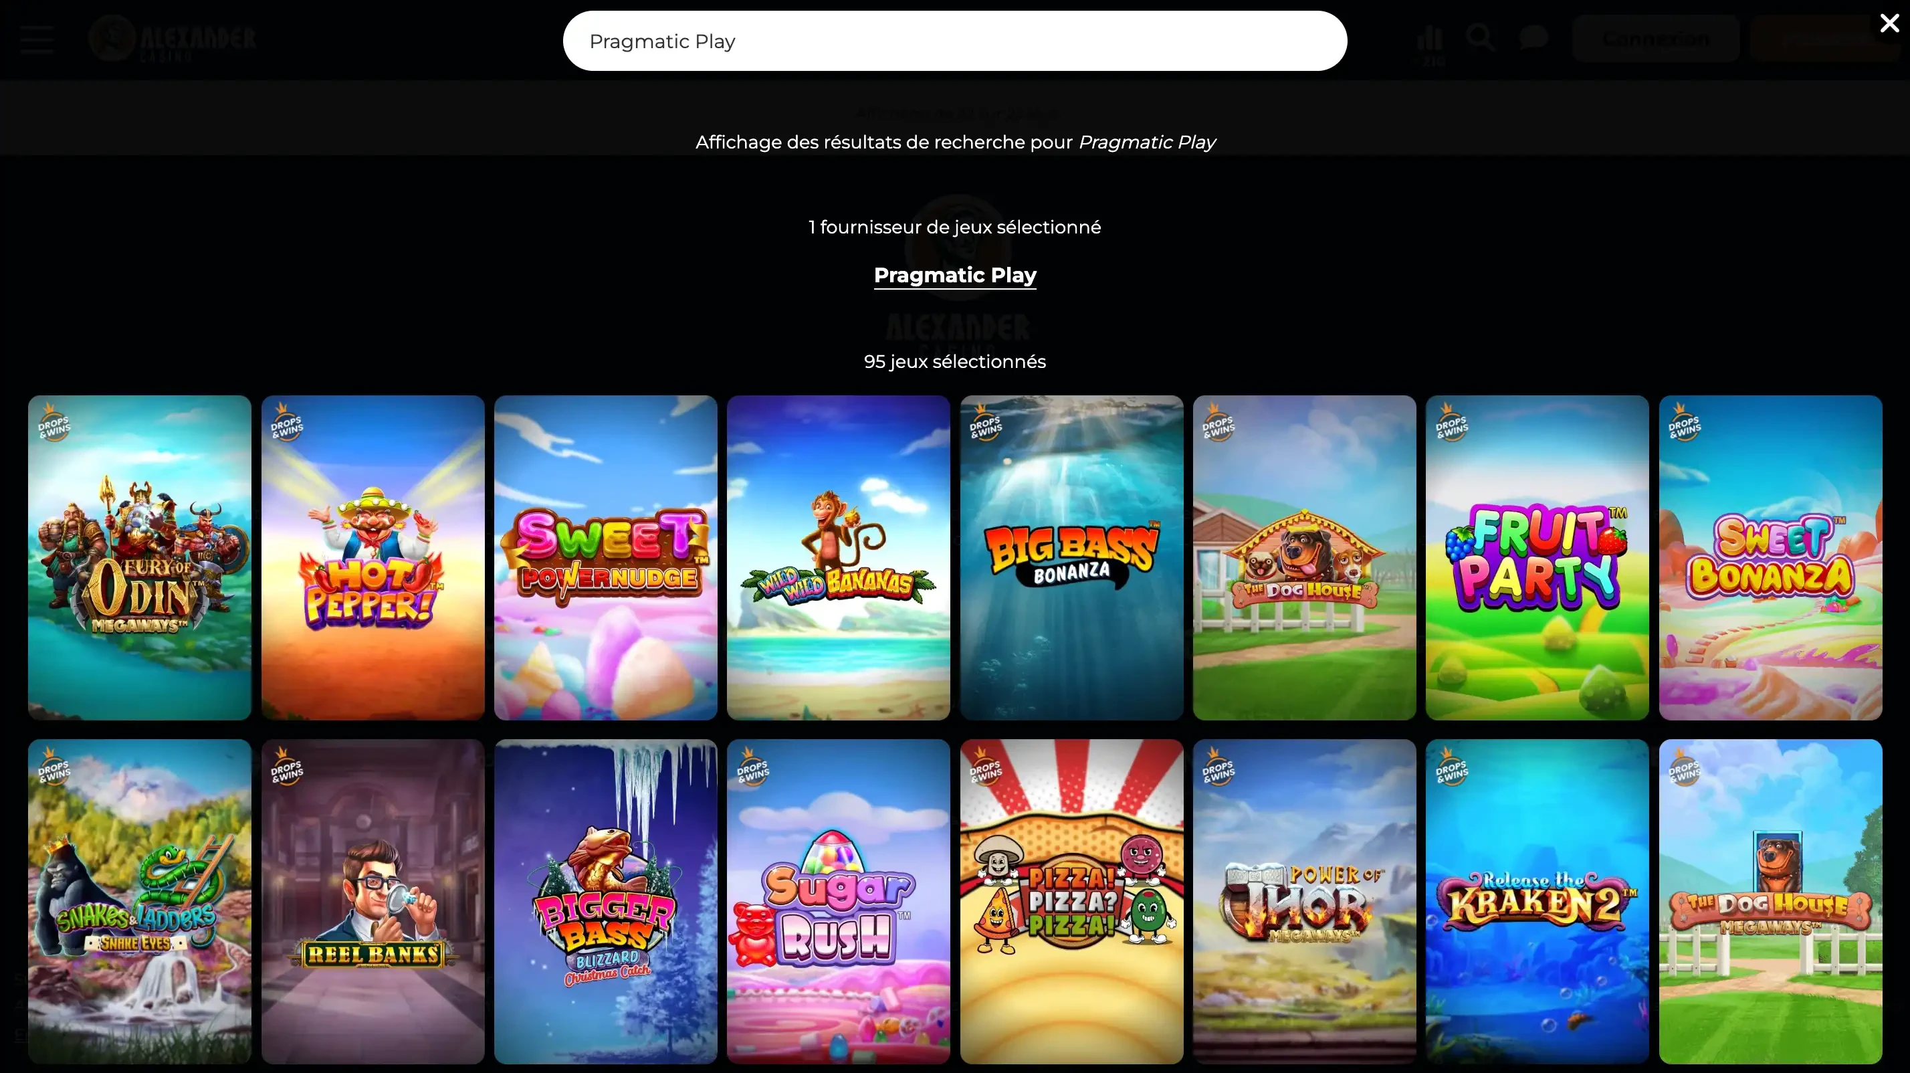Image resolution: width=1910 pixels, height=1073 pixels.
Task: Click Drops & Wins badge on Fruit Party
Action: click(x=1452, y=423)
